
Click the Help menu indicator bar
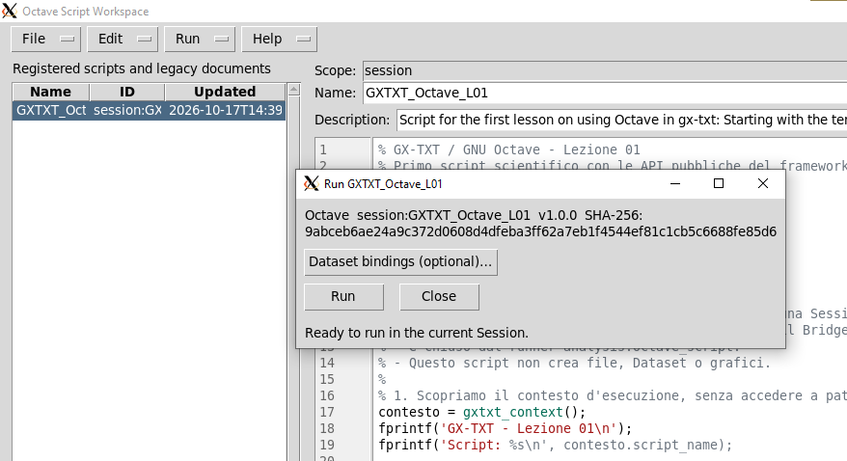tap(304, 39)
